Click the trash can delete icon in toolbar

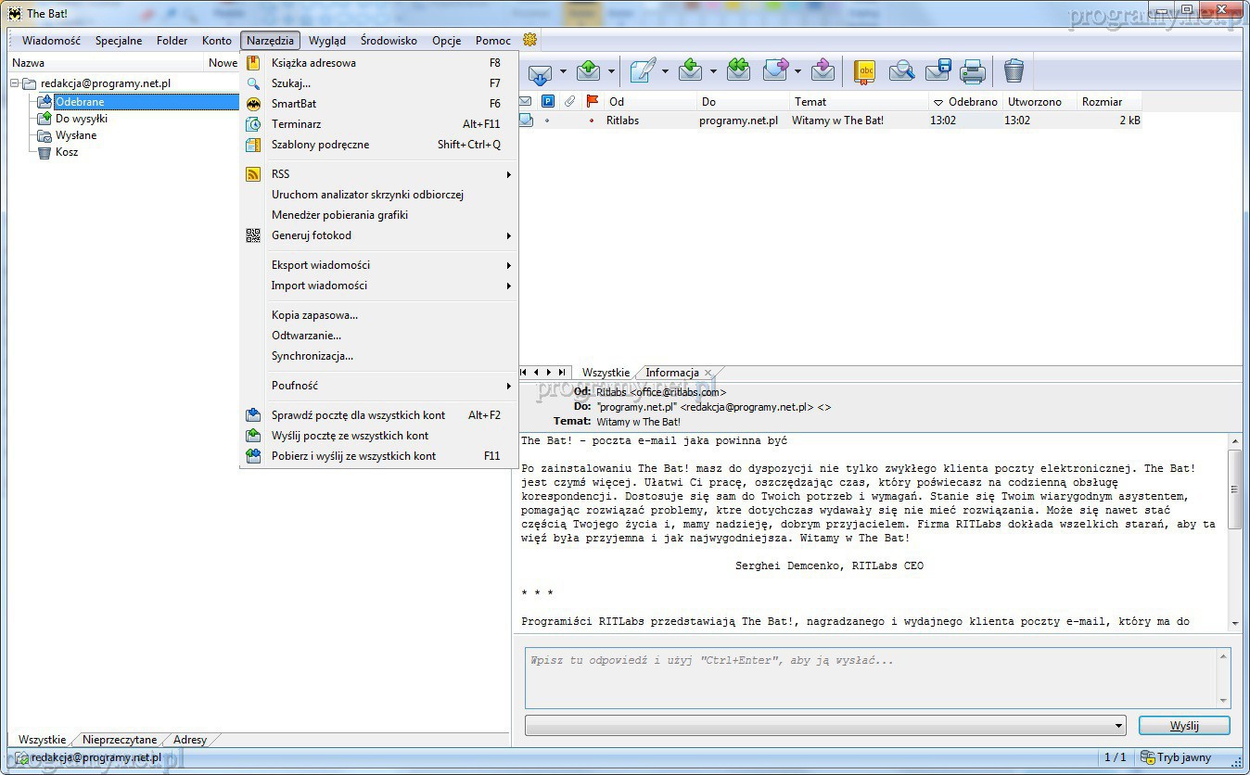pos(1014,70)
